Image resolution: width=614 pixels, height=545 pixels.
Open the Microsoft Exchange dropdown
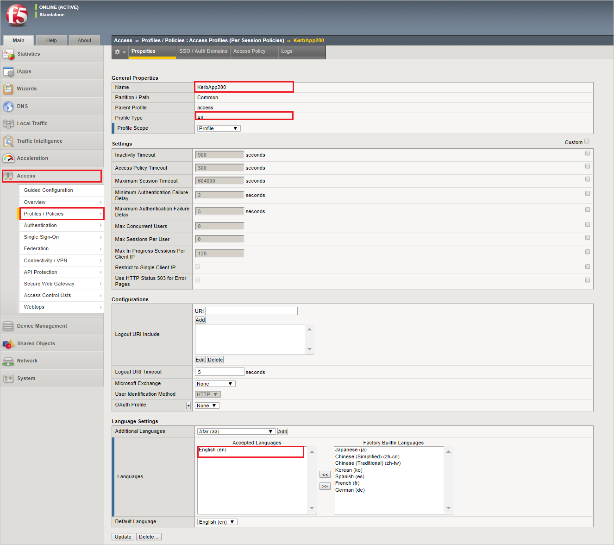(x=215, y=384)
